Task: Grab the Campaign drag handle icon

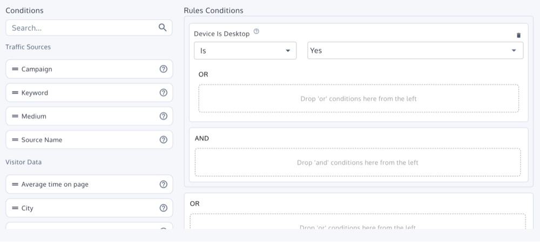Action: (15, 69)
